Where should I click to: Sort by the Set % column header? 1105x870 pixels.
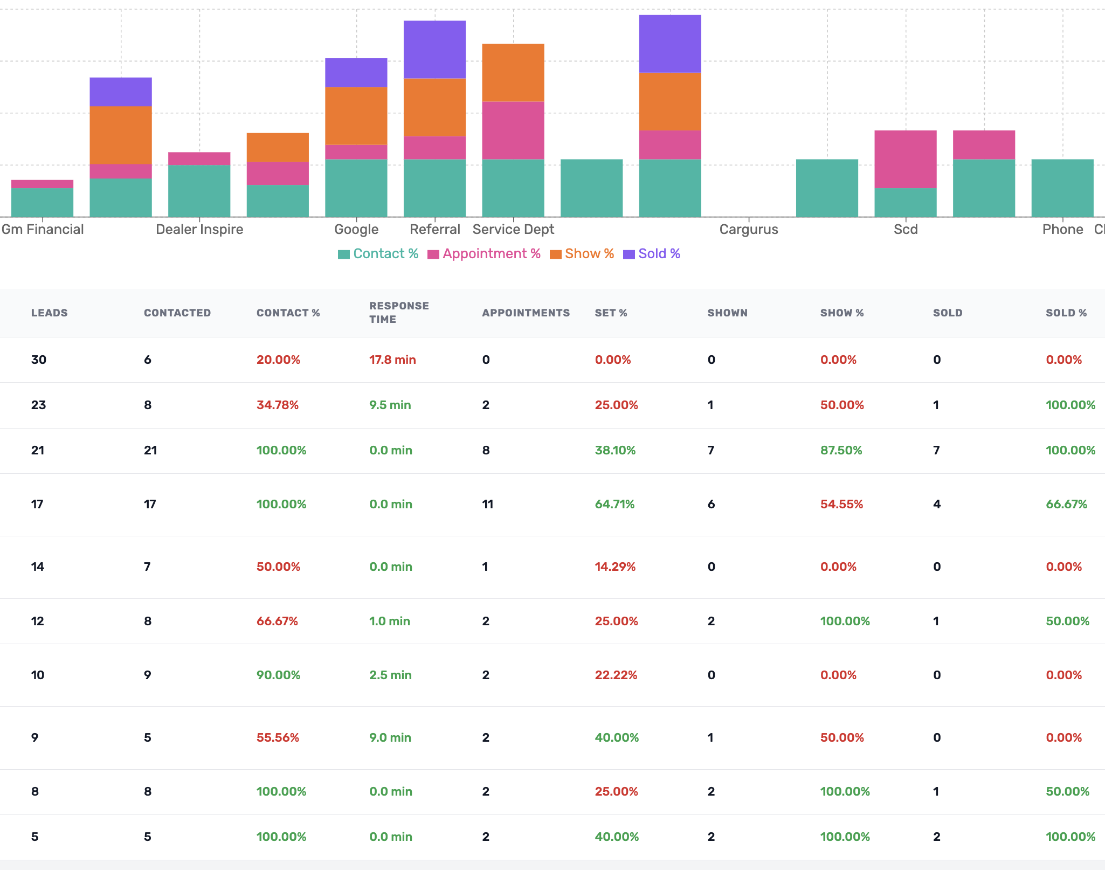611,313
